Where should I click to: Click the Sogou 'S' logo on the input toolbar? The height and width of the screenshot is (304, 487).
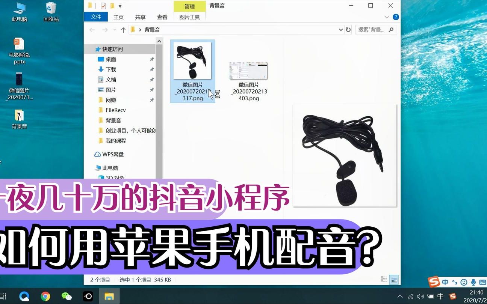click(434, 282)
